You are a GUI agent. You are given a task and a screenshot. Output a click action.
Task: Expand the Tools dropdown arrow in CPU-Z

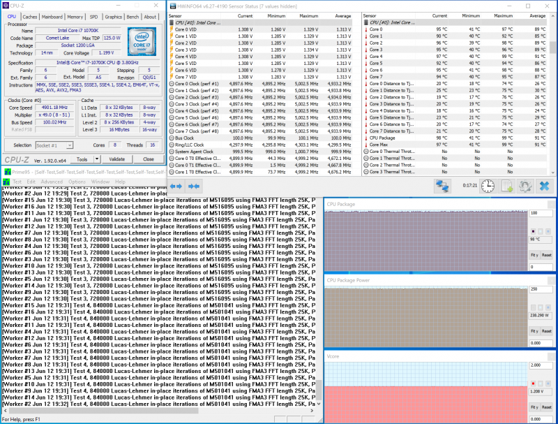(98, 159)
